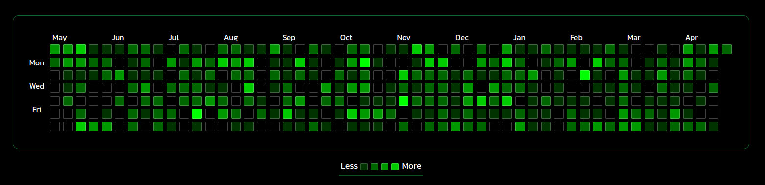Click the first top-row cell under May

[55, 49]
